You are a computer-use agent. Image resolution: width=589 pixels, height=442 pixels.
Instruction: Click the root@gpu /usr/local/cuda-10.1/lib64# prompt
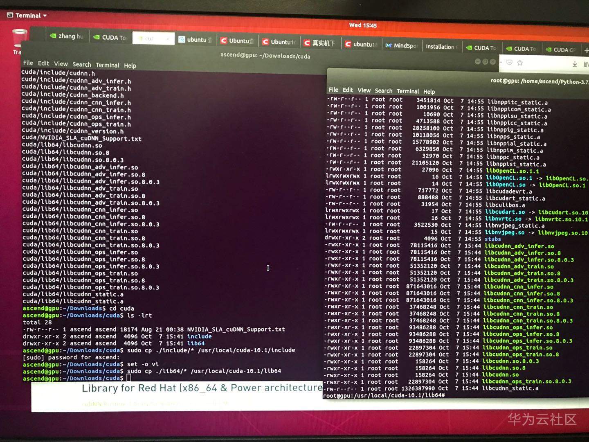point(384,395)
